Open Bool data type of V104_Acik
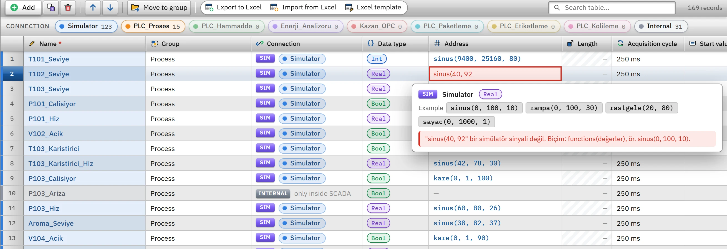 coord(378,238)
